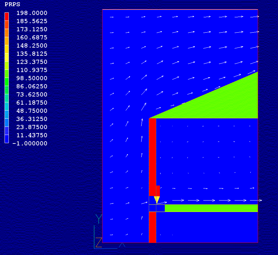Click the small red block above yellow marker
Screen dimensions: 278x255
point(158,190)
